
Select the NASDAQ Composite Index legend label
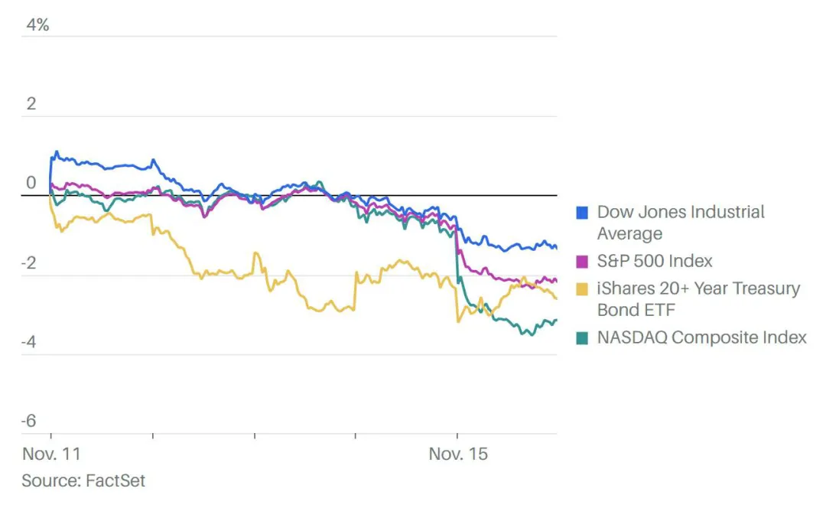[x=701, y=337]
